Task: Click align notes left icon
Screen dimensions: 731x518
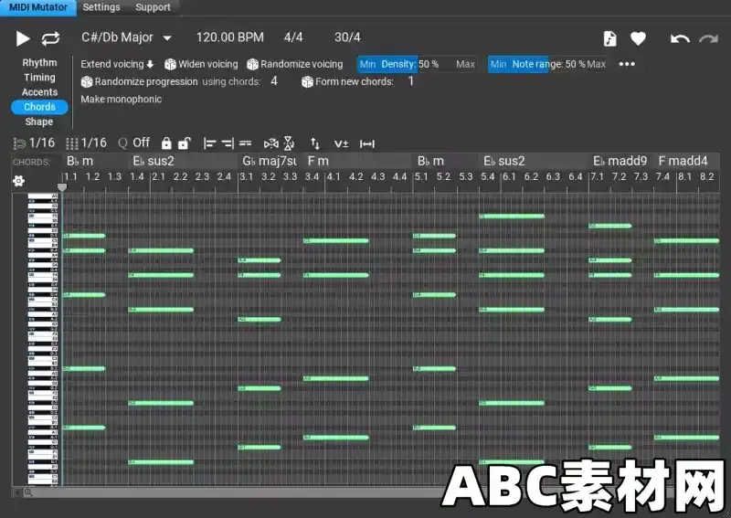Action: 209,143
